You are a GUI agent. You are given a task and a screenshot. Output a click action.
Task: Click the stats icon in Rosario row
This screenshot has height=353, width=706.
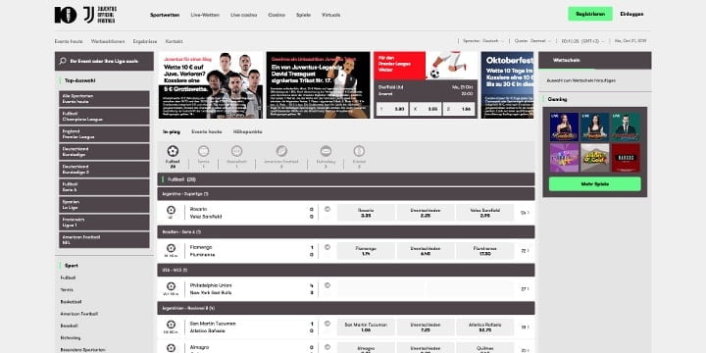328,209
